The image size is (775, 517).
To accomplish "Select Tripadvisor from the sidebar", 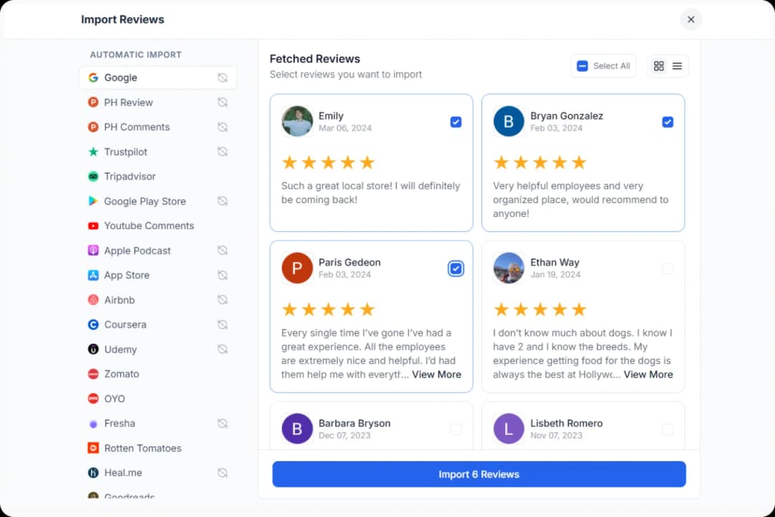I will click(129, 176).
